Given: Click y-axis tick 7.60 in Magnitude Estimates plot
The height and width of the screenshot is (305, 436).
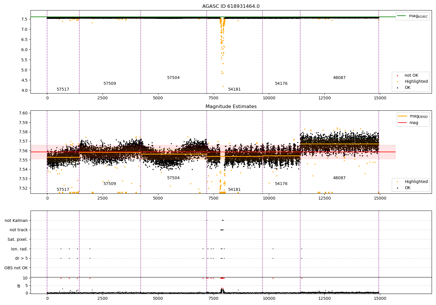Looking at the screenshot, I should (x=23, y=113).
